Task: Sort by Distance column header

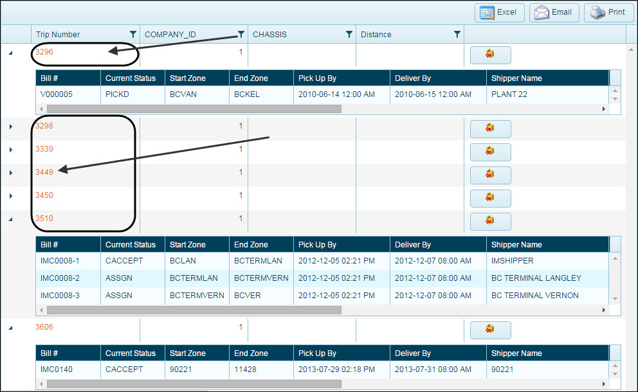Action: point(376,35)
